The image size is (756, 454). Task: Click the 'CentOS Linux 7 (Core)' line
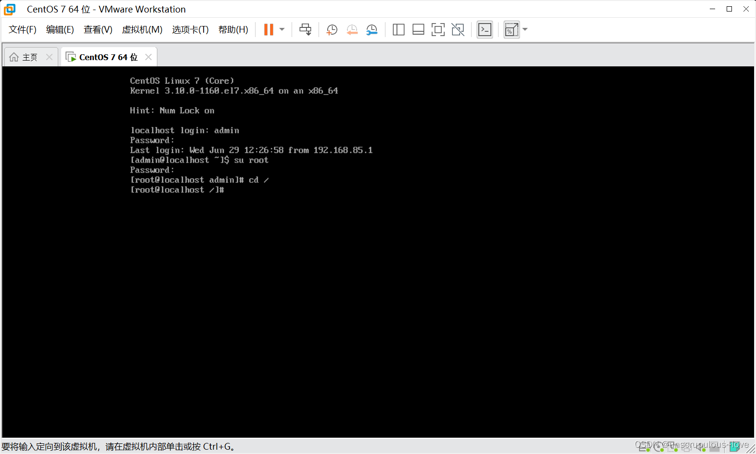[x=182, y=81]
